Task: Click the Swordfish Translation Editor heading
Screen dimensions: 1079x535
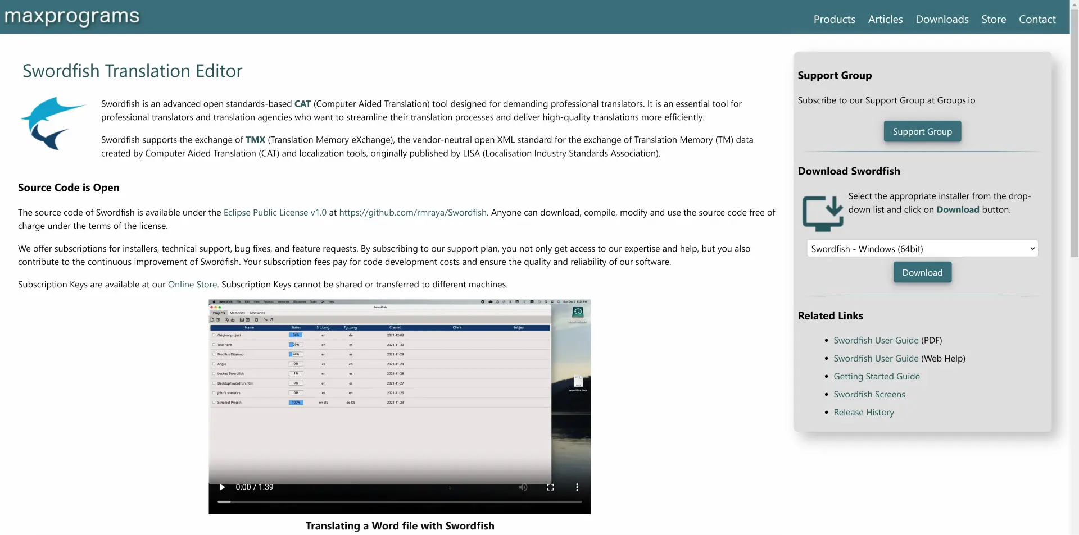Action: [133, 71]
